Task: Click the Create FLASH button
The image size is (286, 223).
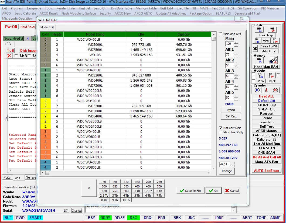Action: click(x=269, y=46)
